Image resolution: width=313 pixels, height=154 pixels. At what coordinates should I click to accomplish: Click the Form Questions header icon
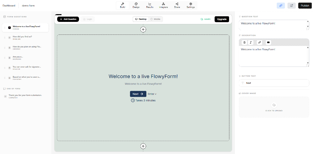tap(5, 17)
